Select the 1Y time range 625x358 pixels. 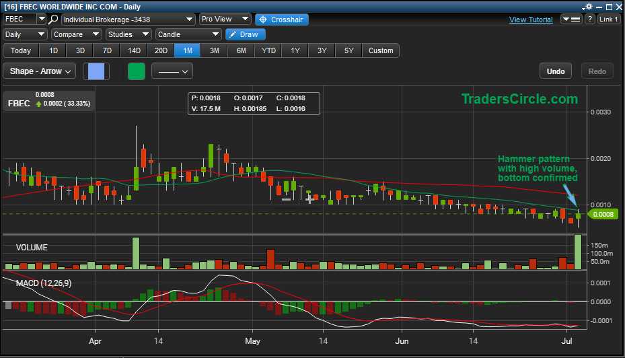(x=295, y=50)
